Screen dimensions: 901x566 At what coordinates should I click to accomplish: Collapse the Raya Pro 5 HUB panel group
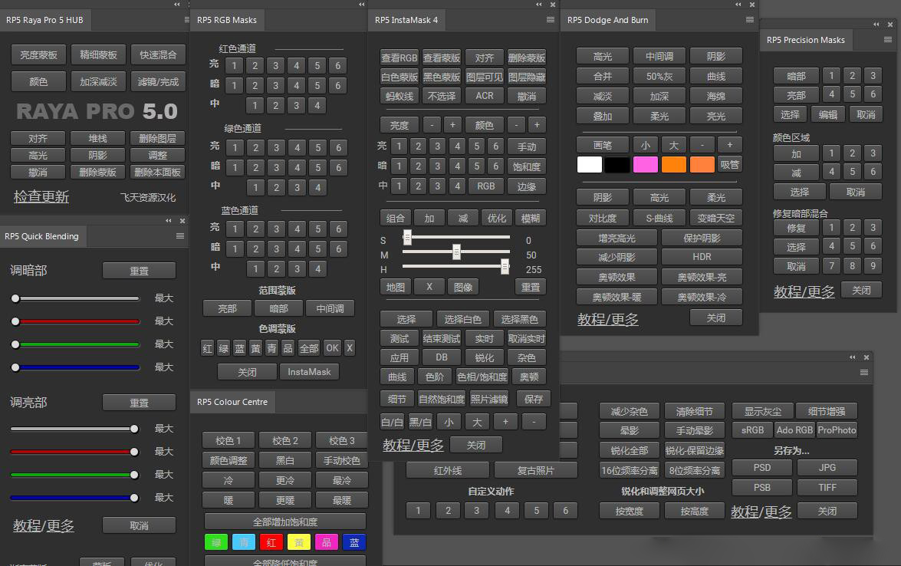(x=177, y=4)
